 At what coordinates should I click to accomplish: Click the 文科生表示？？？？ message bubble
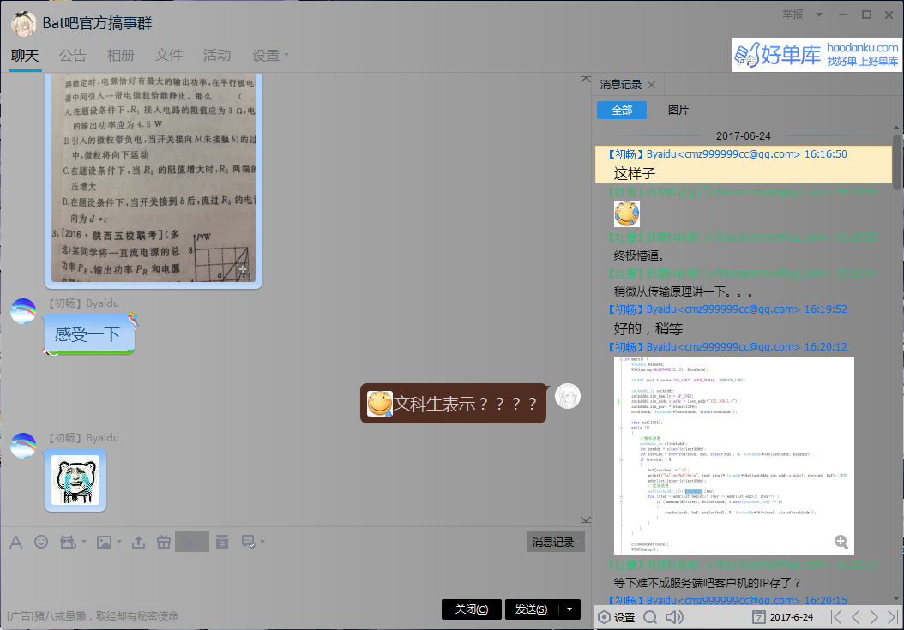click(x=453, y=404)
